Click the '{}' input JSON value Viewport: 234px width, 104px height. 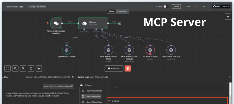[115, 87]
